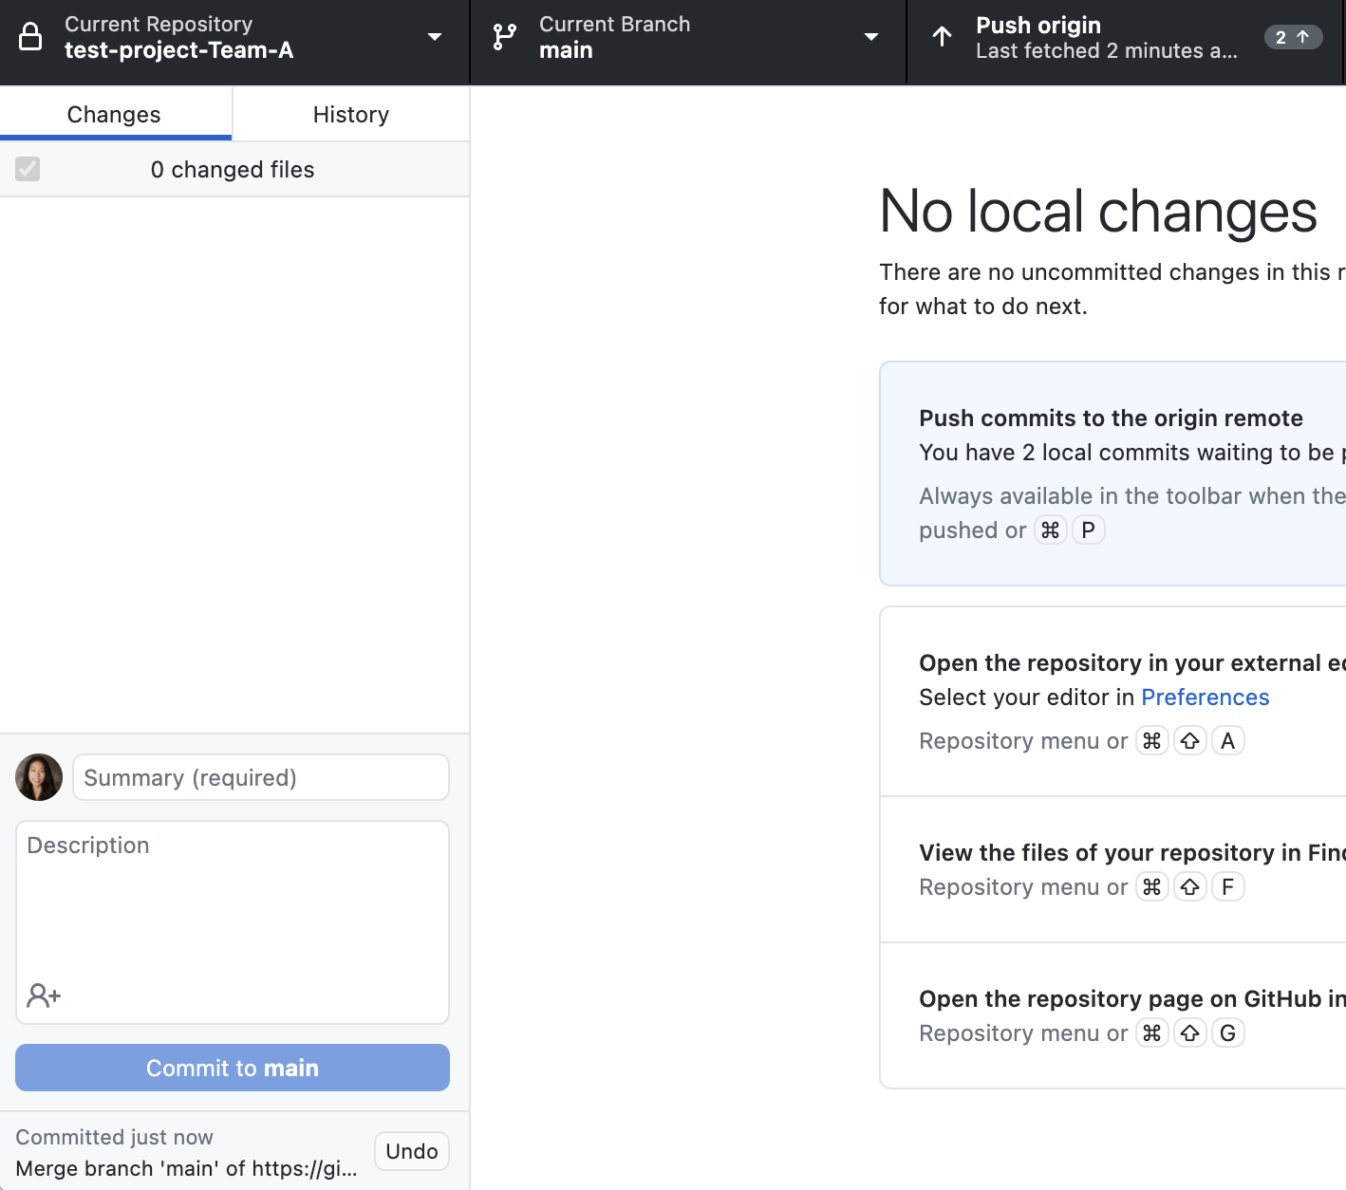Click the 2 commits ahead badge
Screen dimensions: 1346x1190
click(1292, 37)
